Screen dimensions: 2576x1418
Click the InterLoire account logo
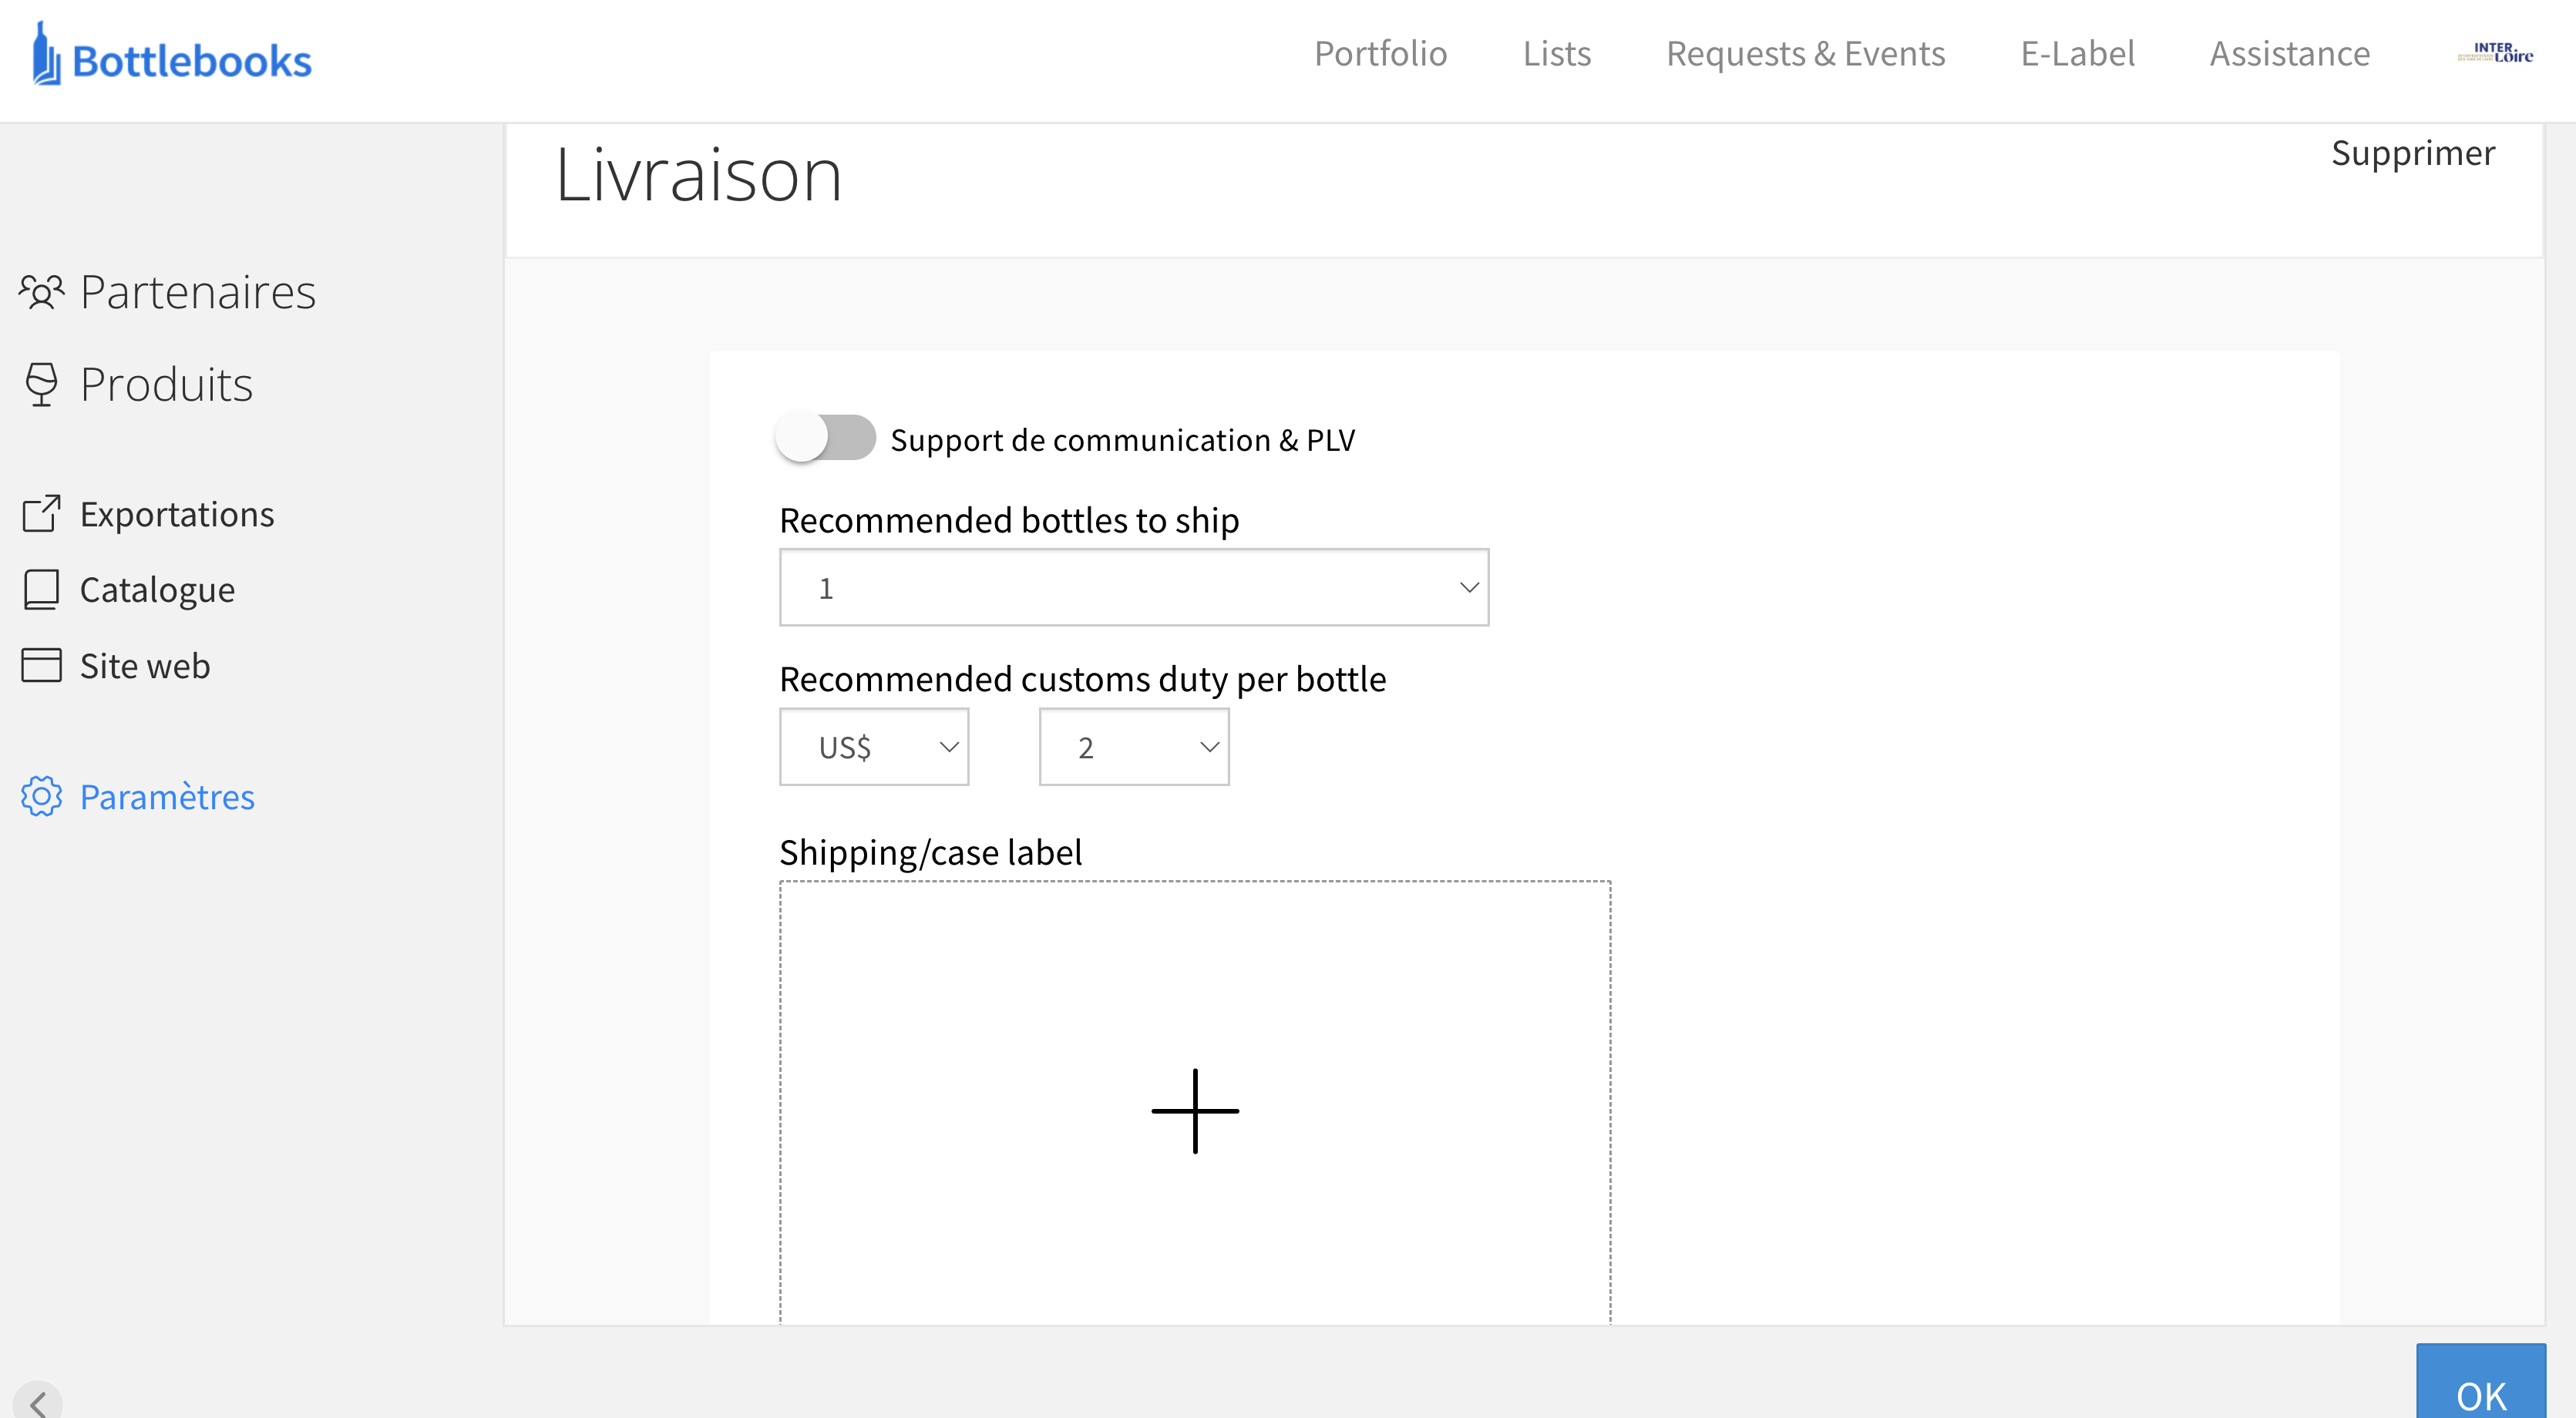coord(2495,54)
